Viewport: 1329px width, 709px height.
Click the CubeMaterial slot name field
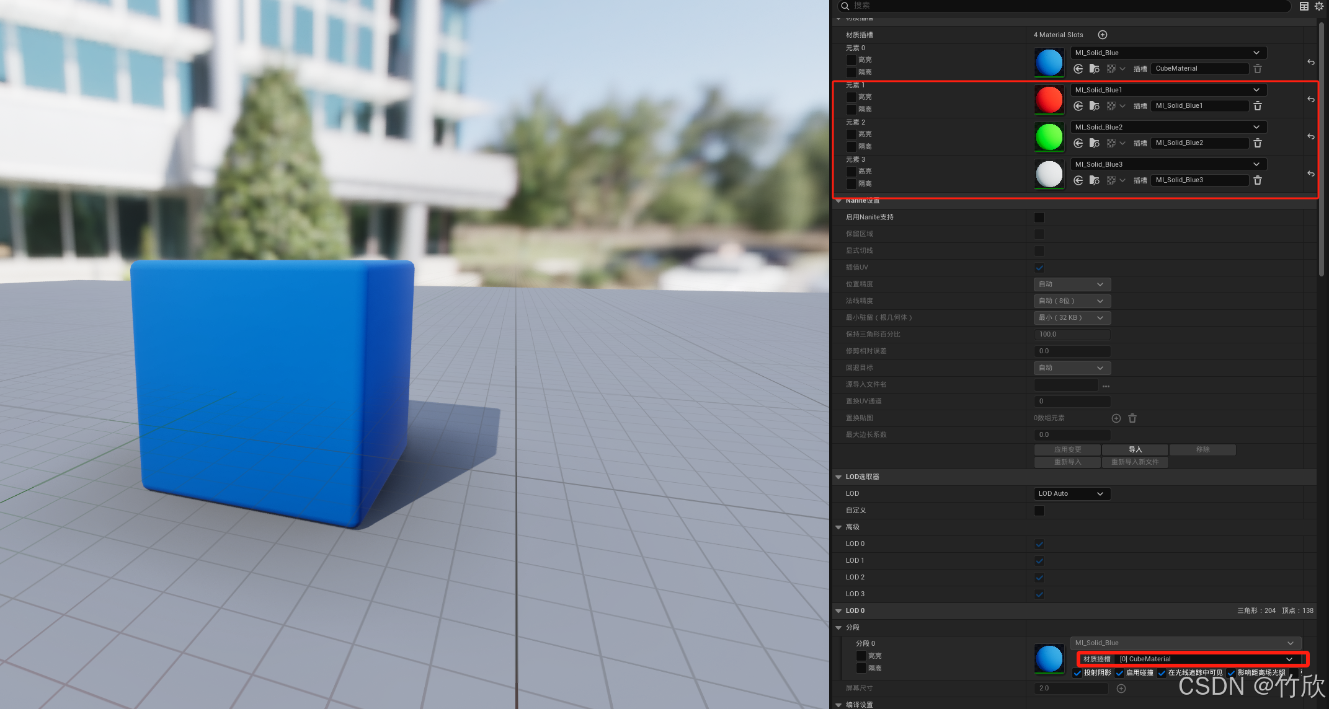(x=1199, y=69)
